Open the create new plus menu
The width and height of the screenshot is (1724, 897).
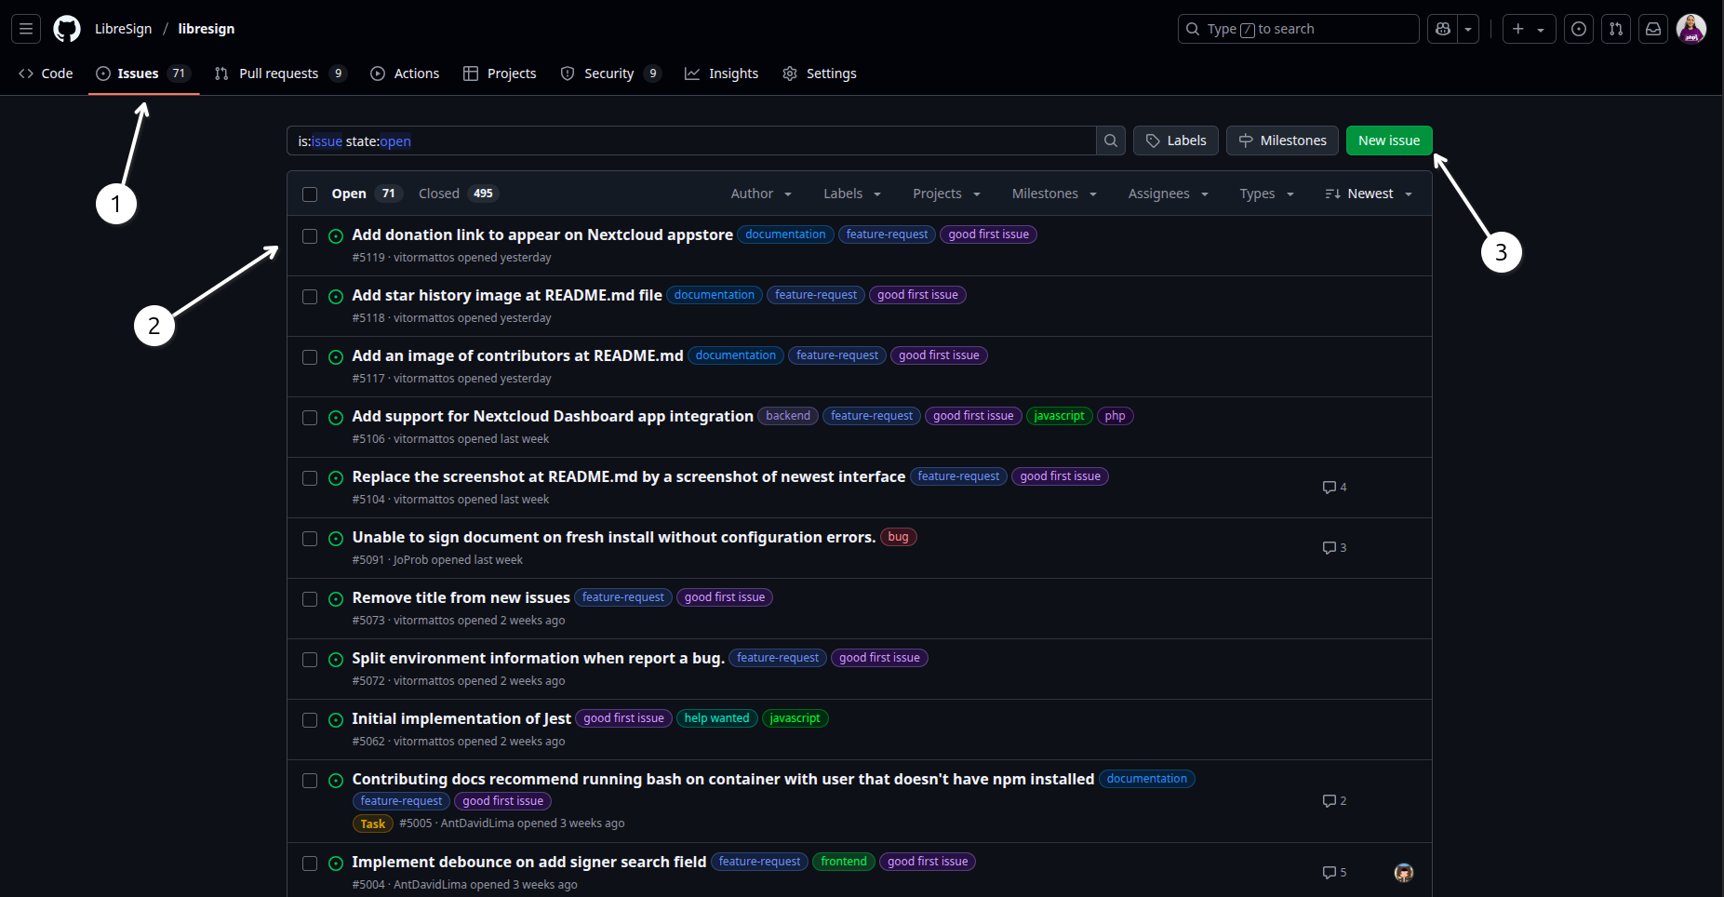click(1529, 29)
